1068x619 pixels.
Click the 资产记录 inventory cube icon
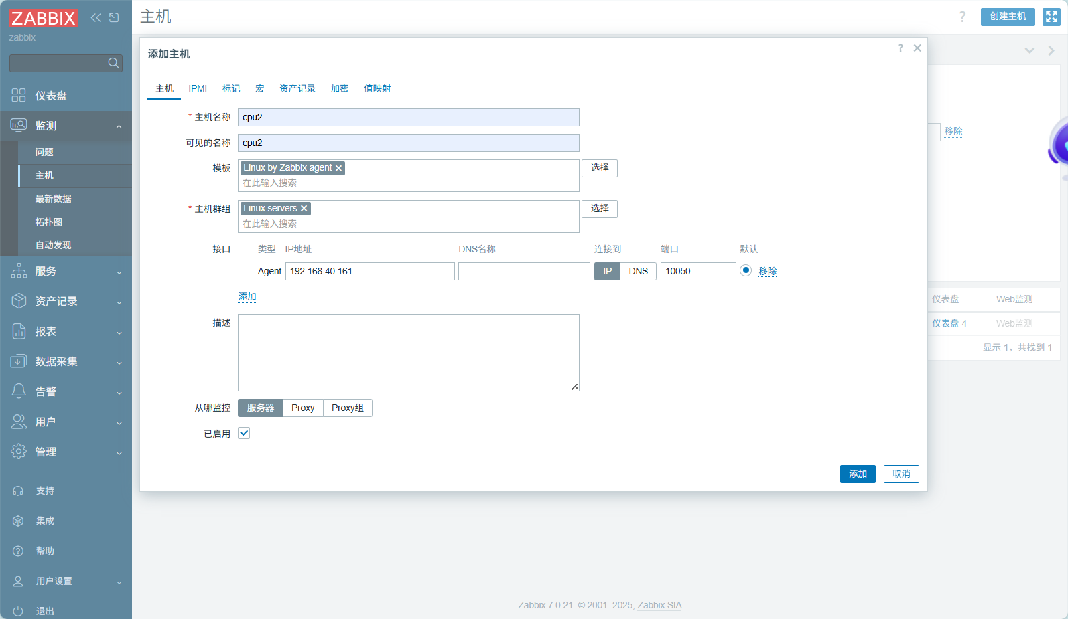click(x=19, y=301)
